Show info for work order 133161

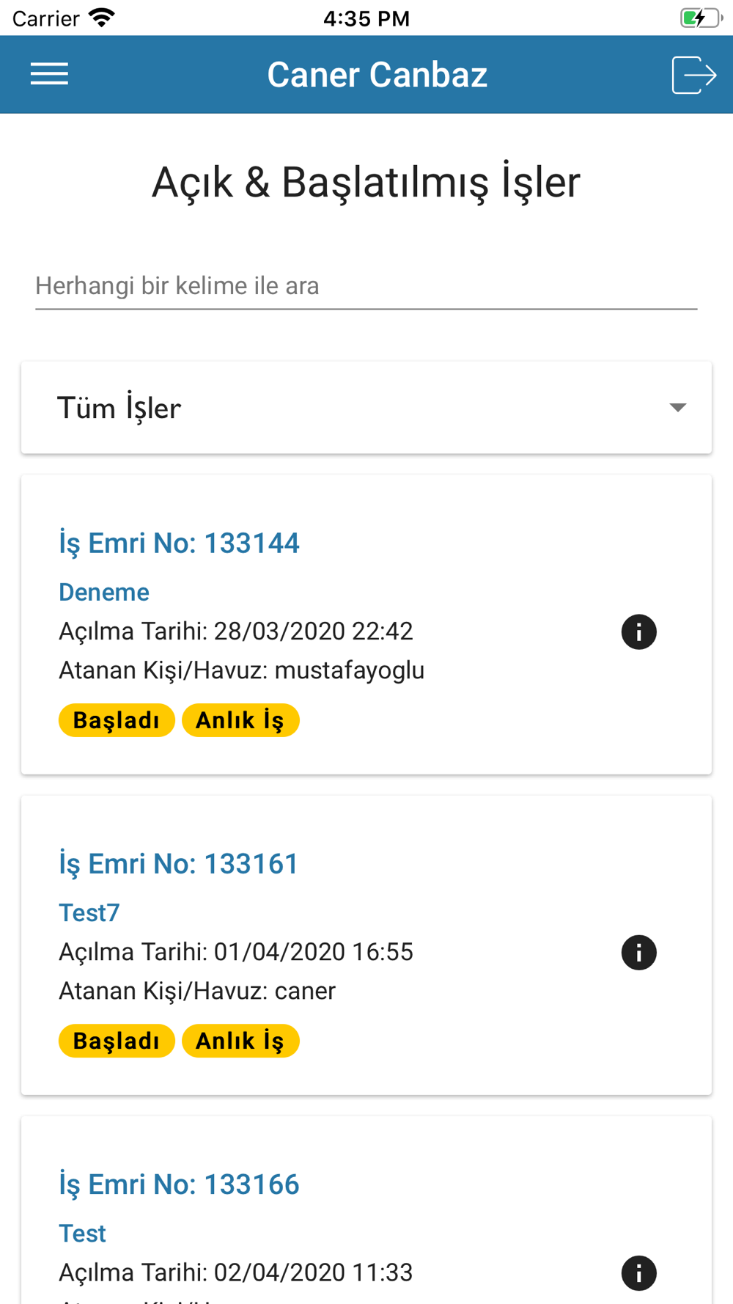coord(638,952)
